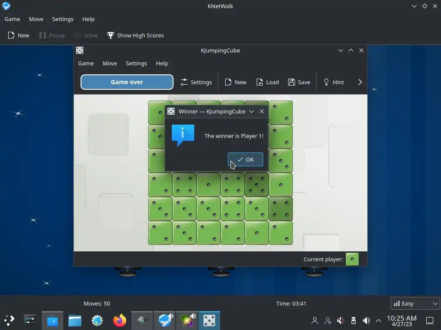Screen dimensions: 441x330
Task: Switch to the green-purple orbs app in taskbar
Action: coord(187,321)
